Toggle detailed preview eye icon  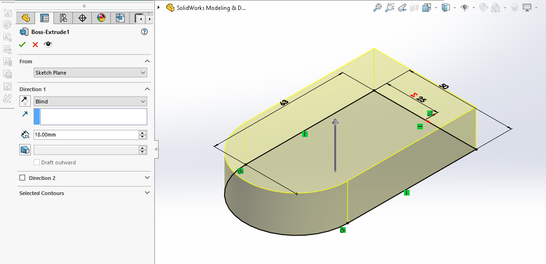click(48, 44)
